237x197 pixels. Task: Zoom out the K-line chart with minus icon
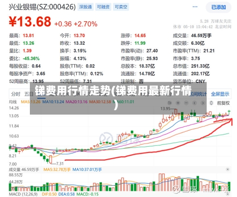[x=186, y=103]
